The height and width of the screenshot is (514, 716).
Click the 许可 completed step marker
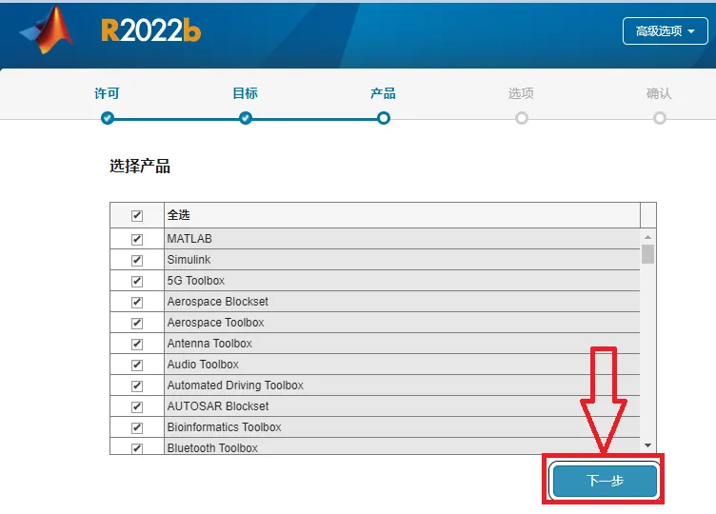point(108,118)
